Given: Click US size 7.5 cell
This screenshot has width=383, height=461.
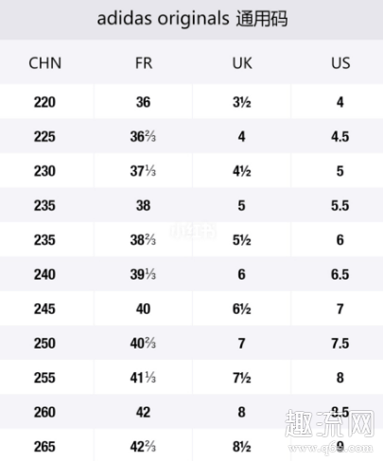Looking at the screenshot, I should pos(340,343).
